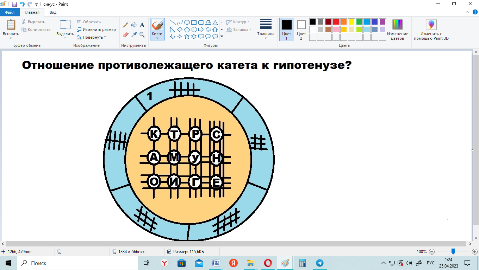Select the Fill with color bucket tool

tap(134, 25)
